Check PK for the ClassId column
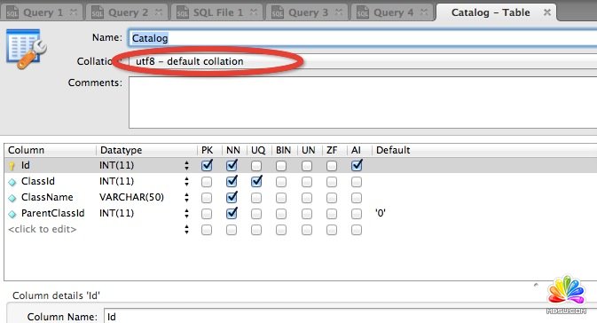Image resolution: width=597 pixels, height=323 pixels. click(207, 182)
